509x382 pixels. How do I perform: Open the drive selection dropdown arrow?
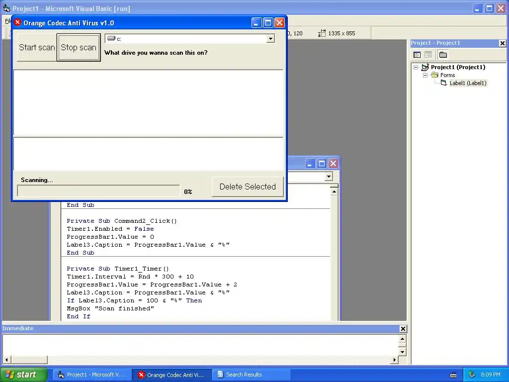click(x=270, y=39)
